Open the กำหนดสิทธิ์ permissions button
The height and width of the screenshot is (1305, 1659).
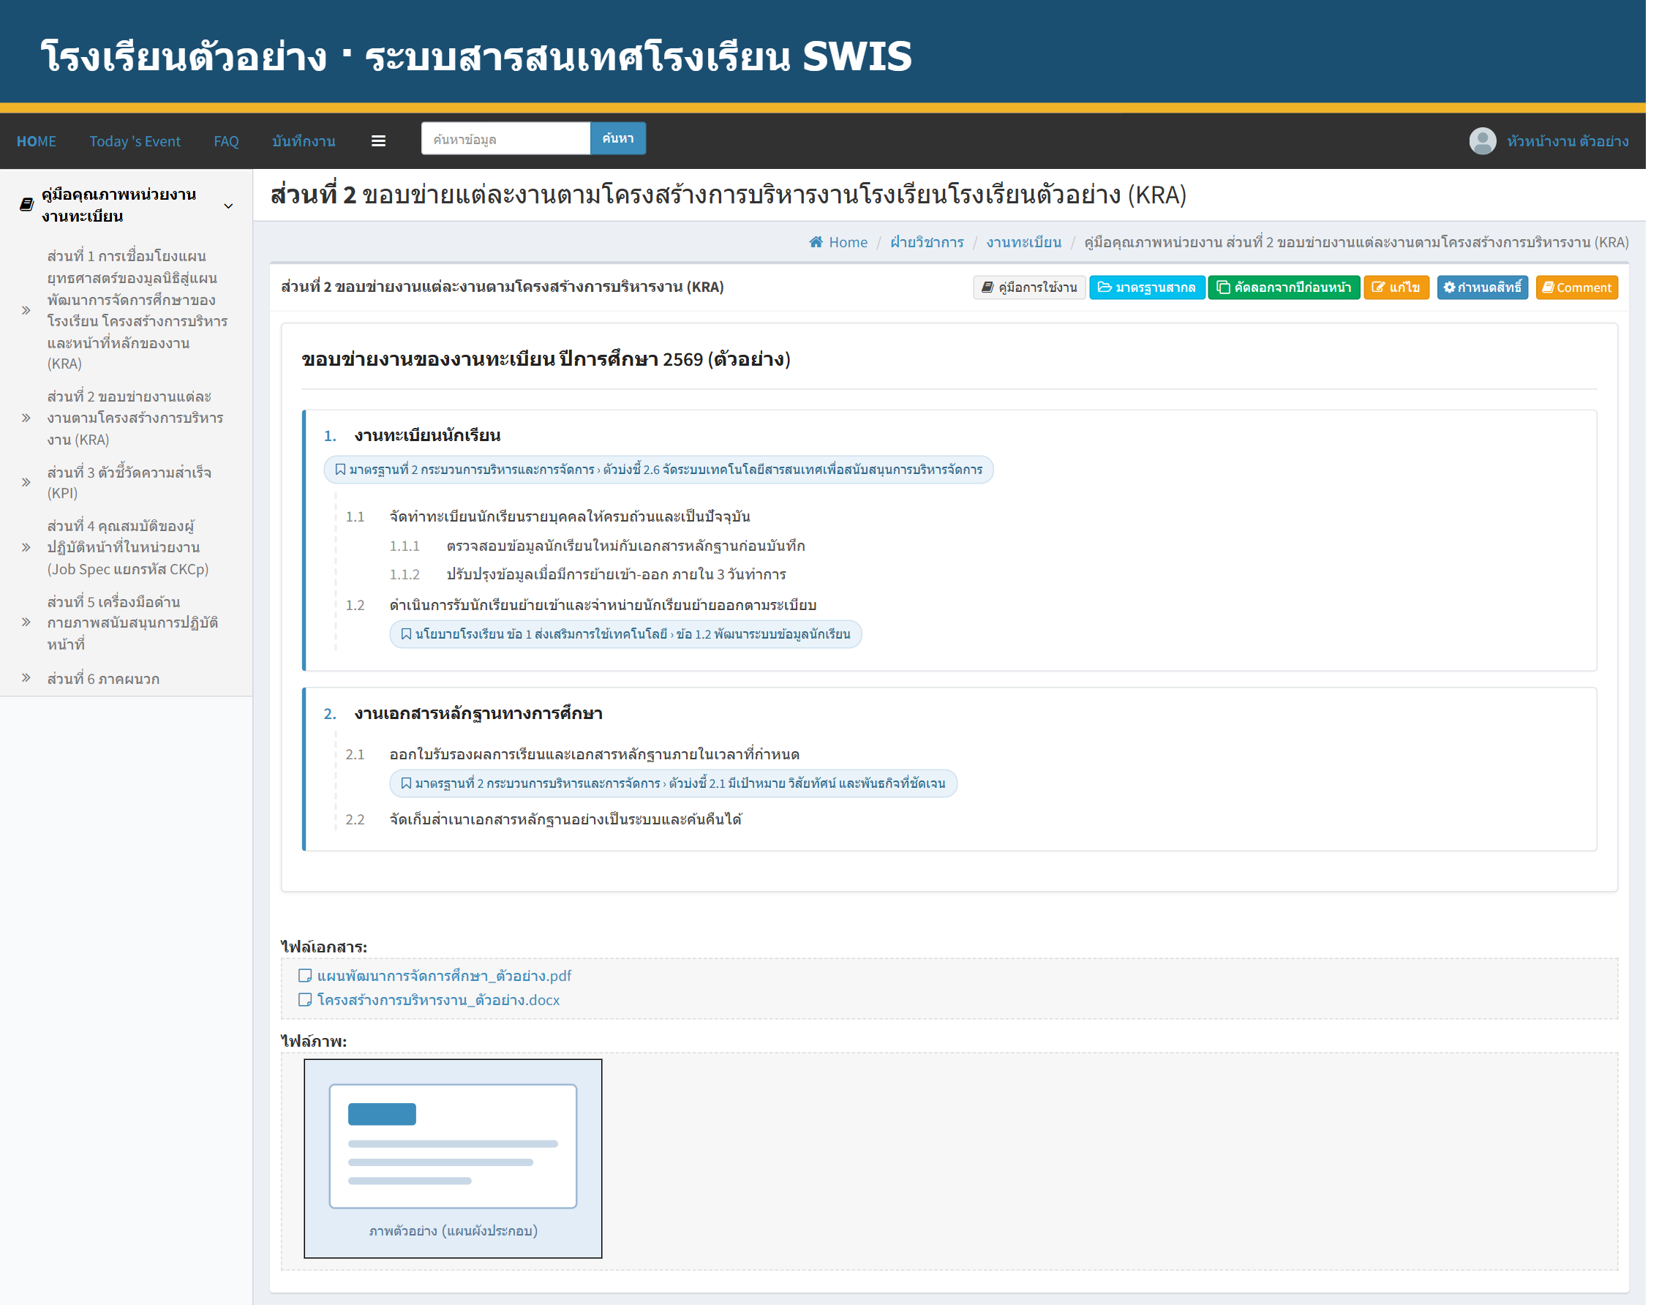pyautogui.click(x=1483, y=287)
